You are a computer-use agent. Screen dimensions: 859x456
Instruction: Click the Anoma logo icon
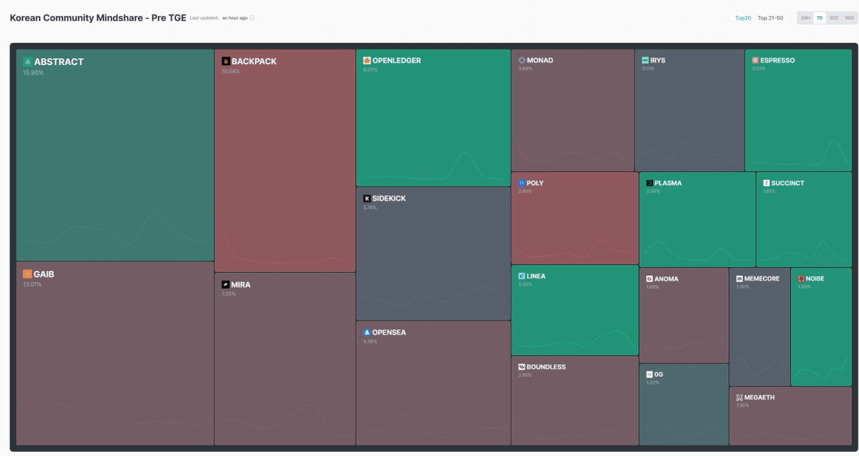(x=650, y=279)
